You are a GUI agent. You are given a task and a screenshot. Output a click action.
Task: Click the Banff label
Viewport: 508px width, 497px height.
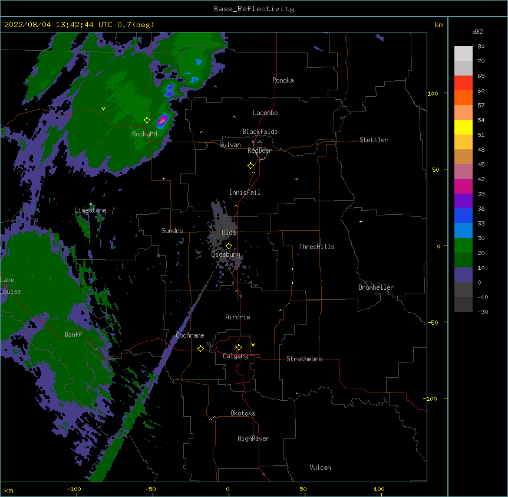pyautogui.click(x=73, y=335)
